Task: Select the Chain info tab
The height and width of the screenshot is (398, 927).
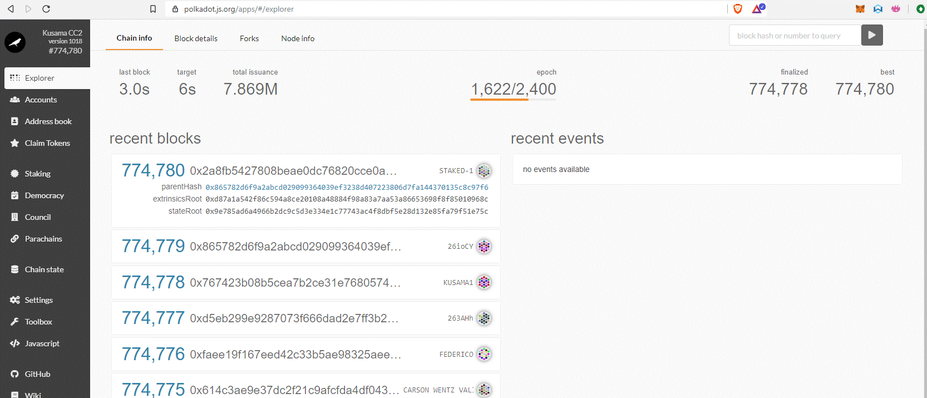Action: pyautogui.click(x=134, y=38)
